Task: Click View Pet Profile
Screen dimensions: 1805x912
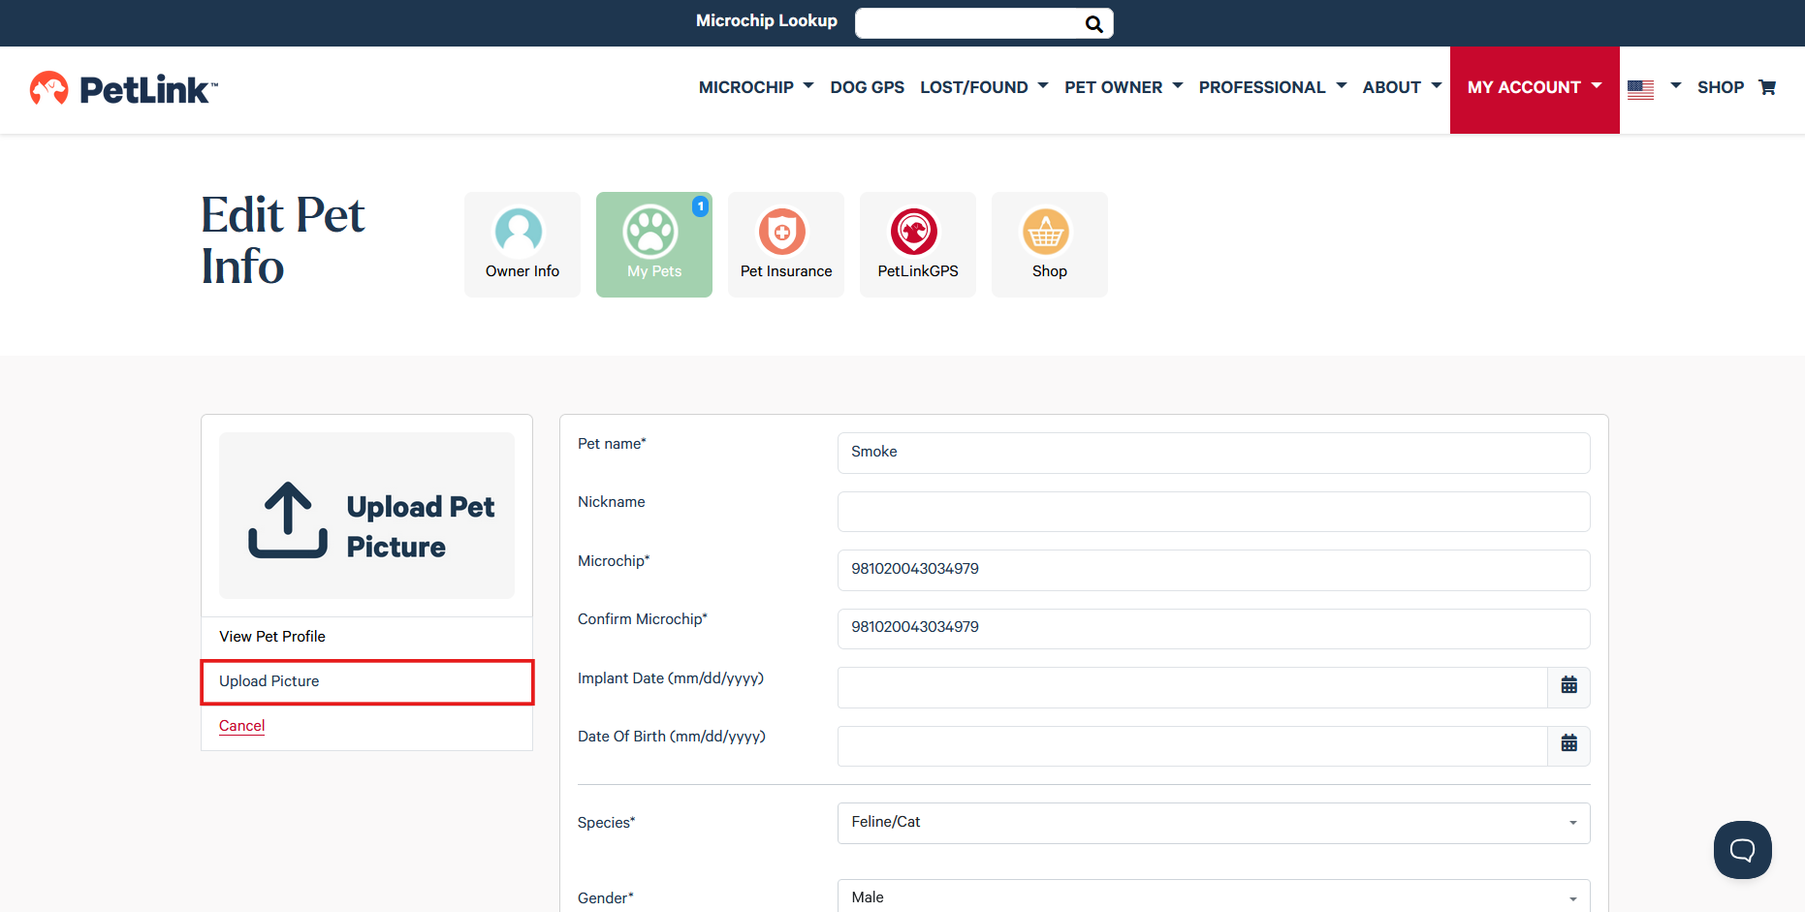Action: coord(272,637)
